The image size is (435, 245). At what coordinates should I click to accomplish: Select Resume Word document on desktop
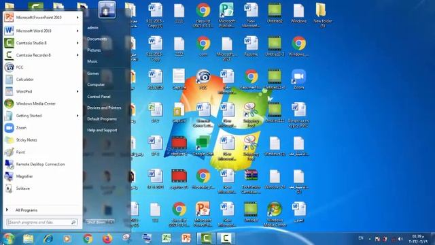click(251, 46)
